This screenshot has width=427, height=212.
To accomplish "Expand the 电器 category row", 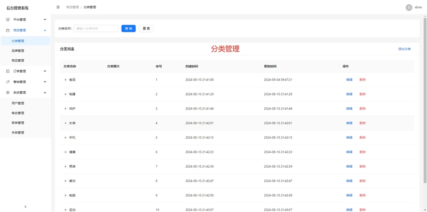I will (65, 95).
